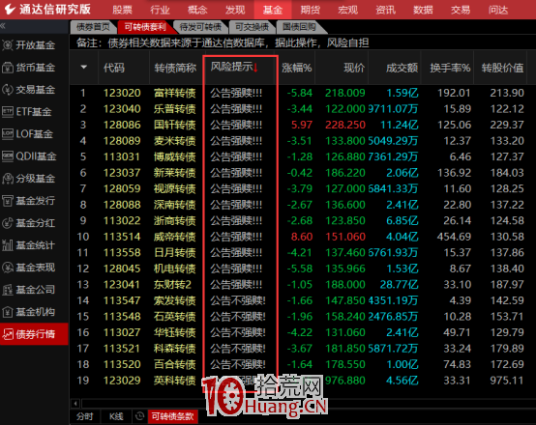536x425 pixels.
Task: Select the 日月转债 row name
Action: click(175, 253)
